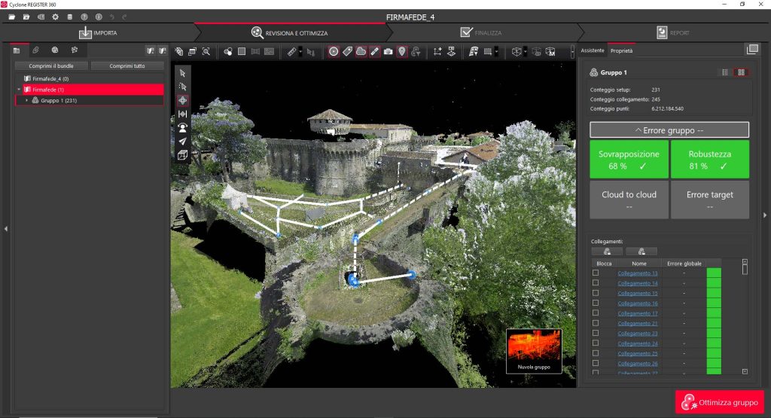This screenshot has height=418, width=771.
Task: Click the green Sovrapposizione 68% tile
Action: 629,159
